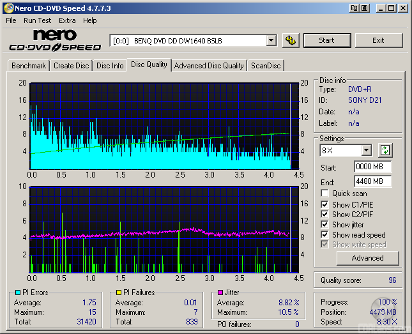Viewport: 412px width, 334px height.
Task: Open the Run Test menu
Action: coord(38,20)
